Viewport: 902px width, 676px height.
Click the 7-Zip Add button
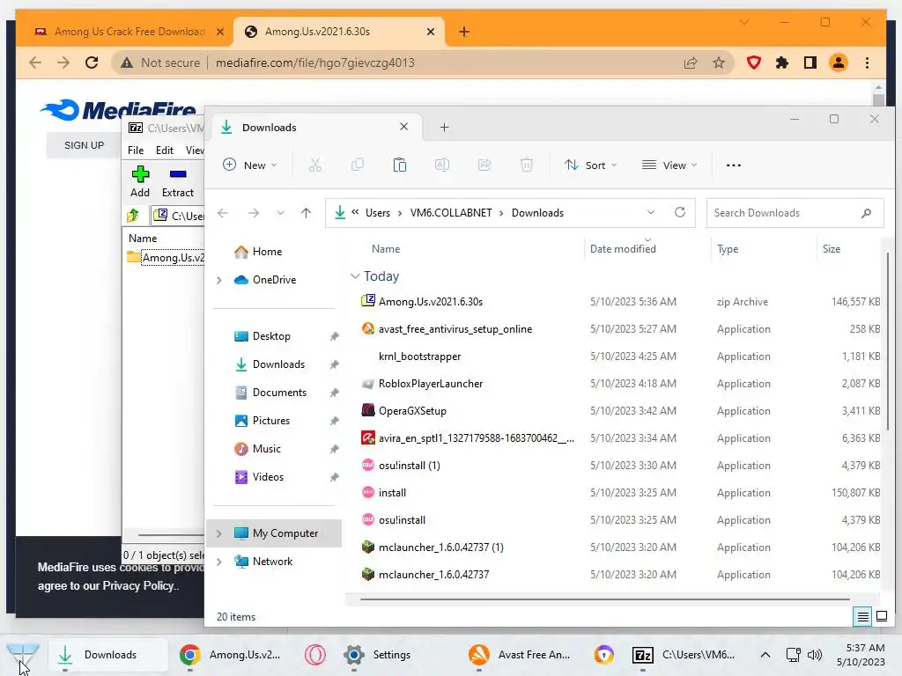point(140,181)
